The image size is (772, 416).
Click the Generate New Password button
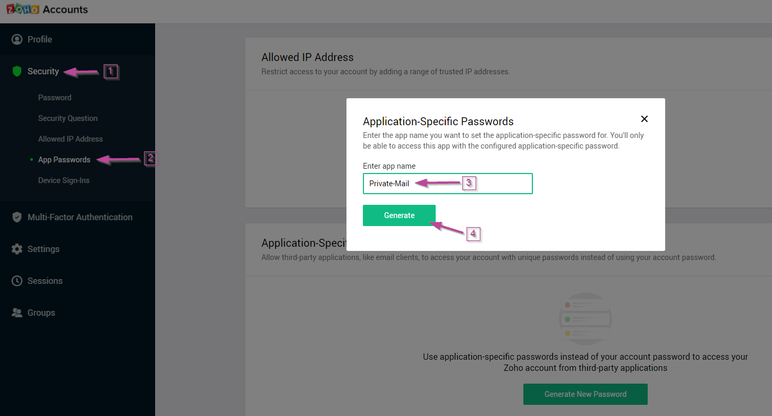pos(585,394)
